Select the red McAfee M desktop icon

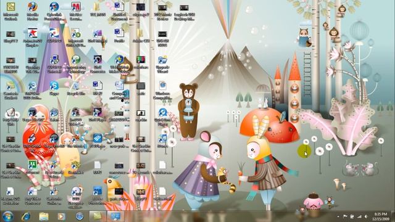point(75,7)
